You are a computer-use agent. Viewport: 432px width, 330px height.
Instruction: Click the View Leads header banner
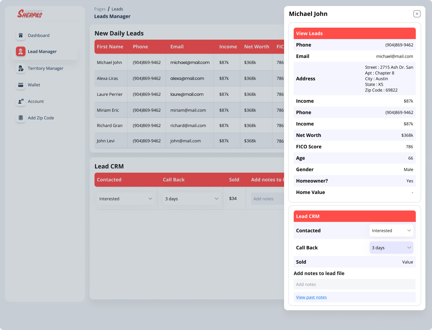click(354, 33)
